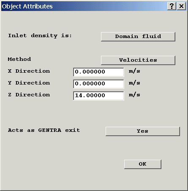Close the Object Attributes dialog

(x=181, y=6)
